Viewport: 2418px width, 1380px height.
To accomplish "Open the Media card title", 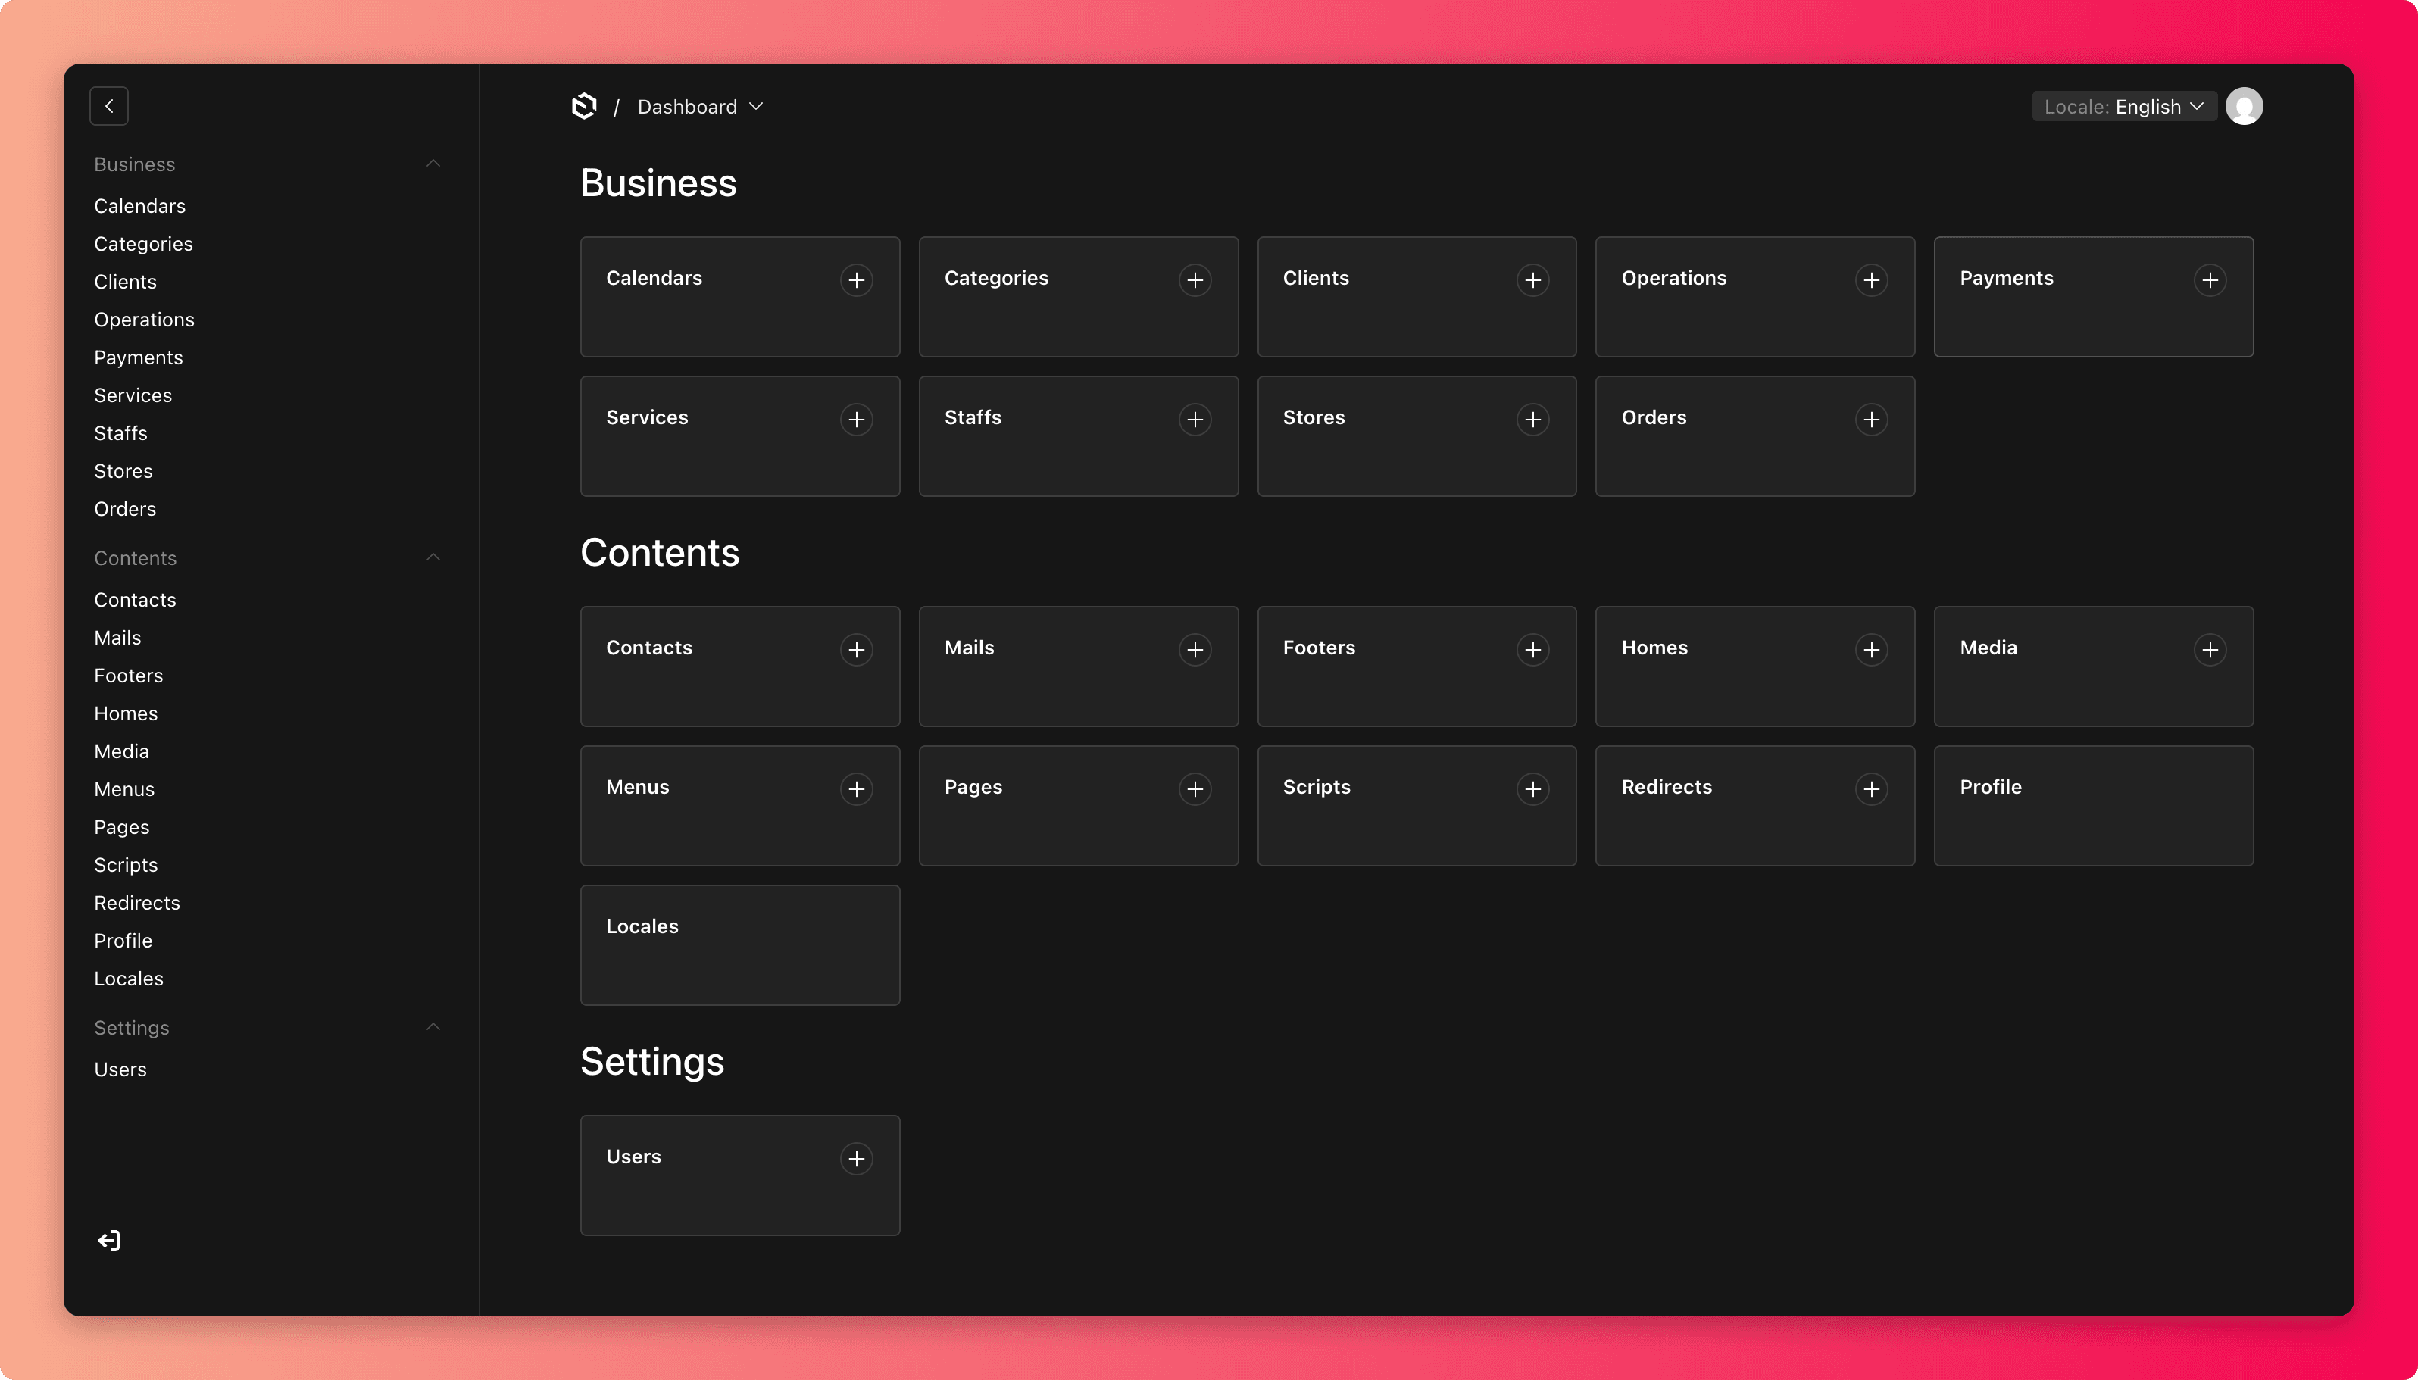I will 1988,648.
